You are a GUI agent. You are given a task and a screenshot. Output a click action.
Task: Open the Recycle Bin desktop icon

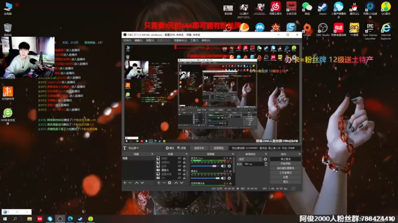[8, 30]
